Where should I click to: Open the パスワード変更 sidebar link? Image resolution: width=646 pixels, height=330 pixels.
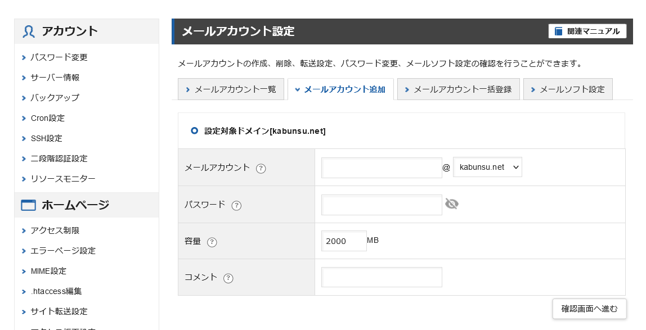click(59, 57)
